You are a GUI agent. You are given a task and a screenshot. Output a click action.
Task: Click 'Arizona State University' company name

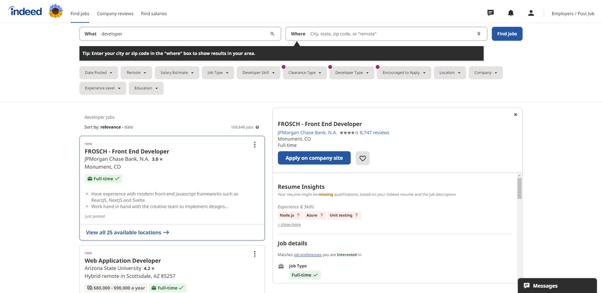113,268
